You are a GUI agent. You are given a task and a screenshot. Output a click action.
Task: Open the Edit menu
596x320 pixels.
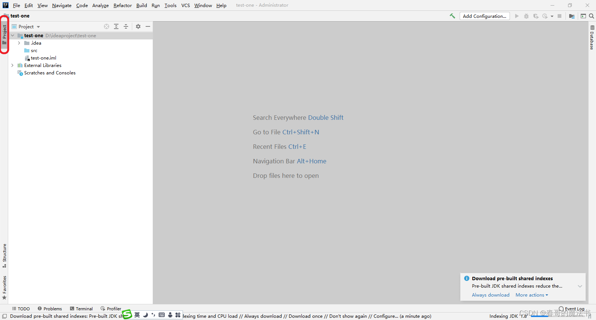click(29, 5)
